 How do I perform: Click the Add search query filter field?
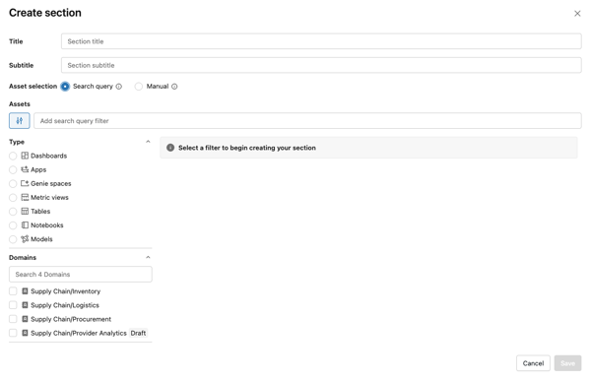(x=307, y=121)
